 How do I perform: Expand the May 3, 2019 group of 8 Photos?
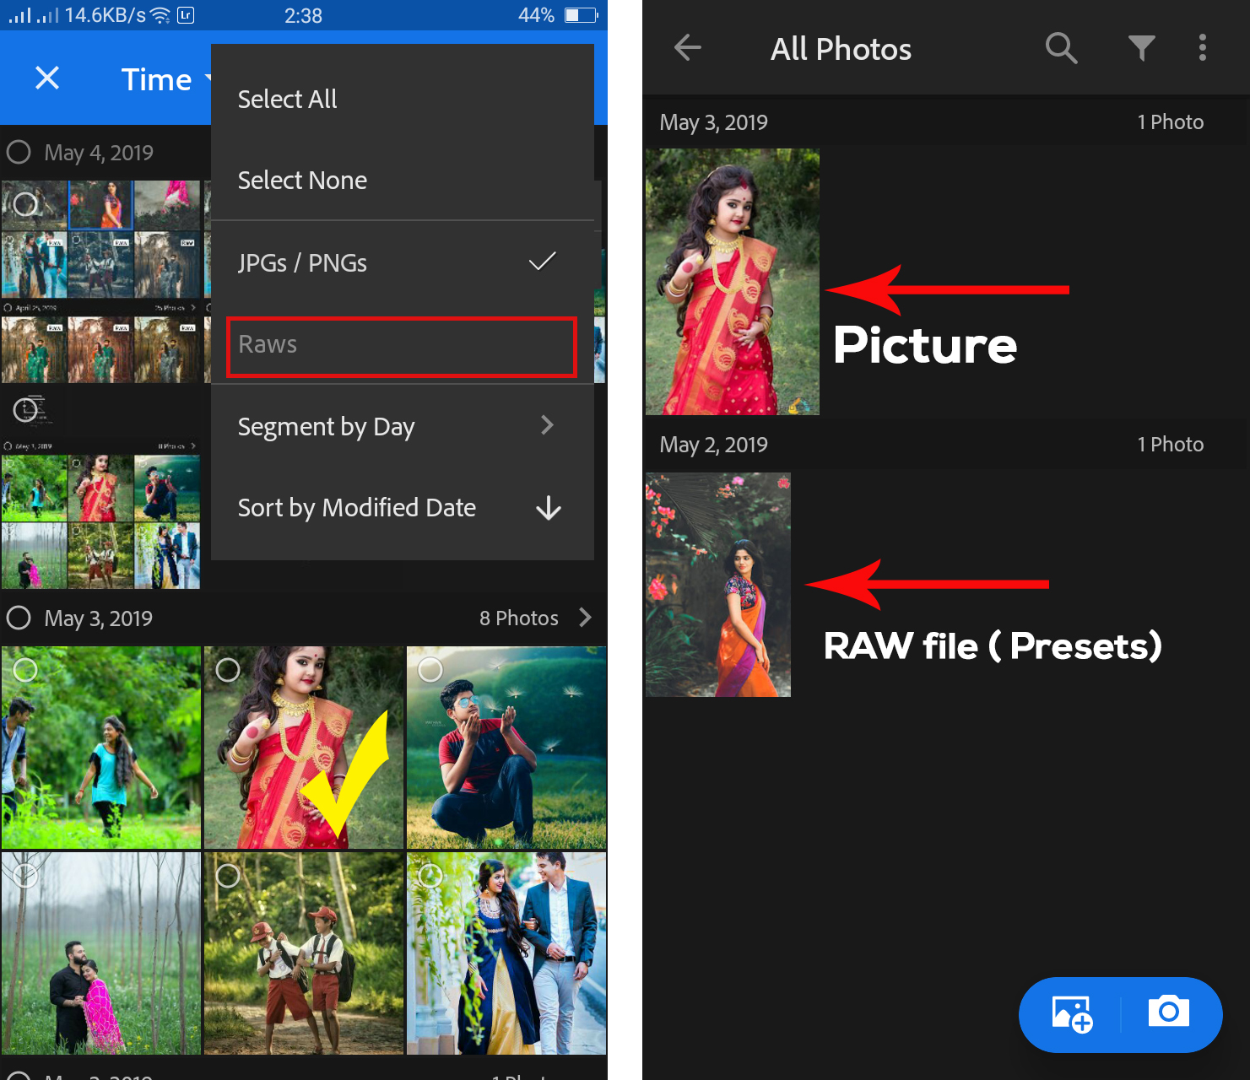tap(586, 618)
